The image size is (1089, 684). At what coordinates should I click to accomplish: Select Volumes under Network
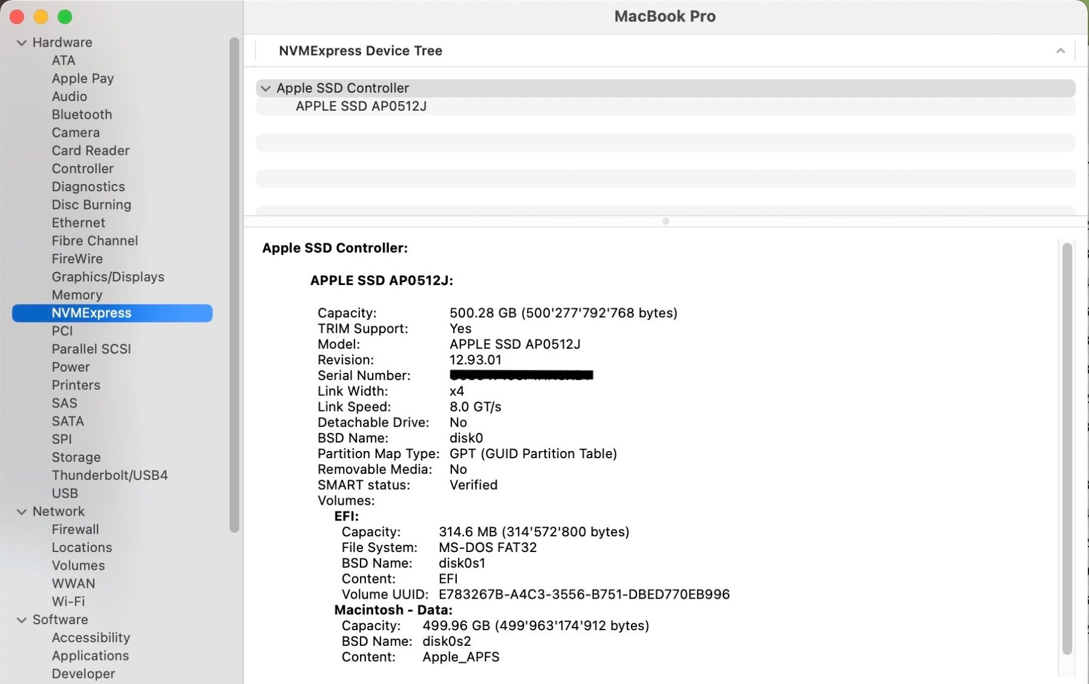[79, 565]
